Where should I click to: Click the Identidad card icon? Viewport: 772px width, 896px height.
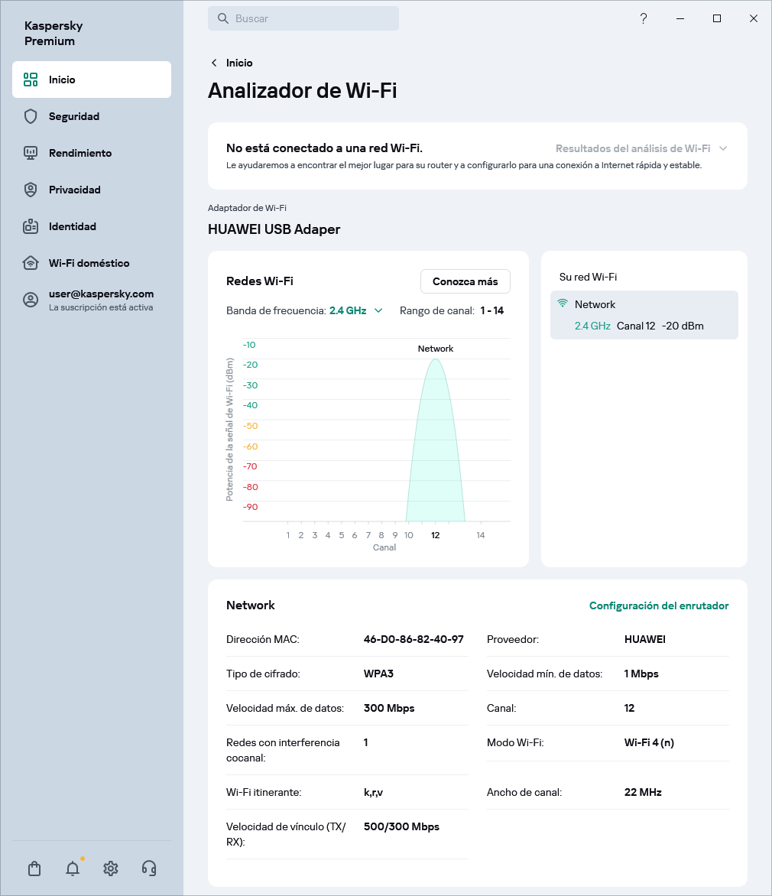tap(30, 226)
